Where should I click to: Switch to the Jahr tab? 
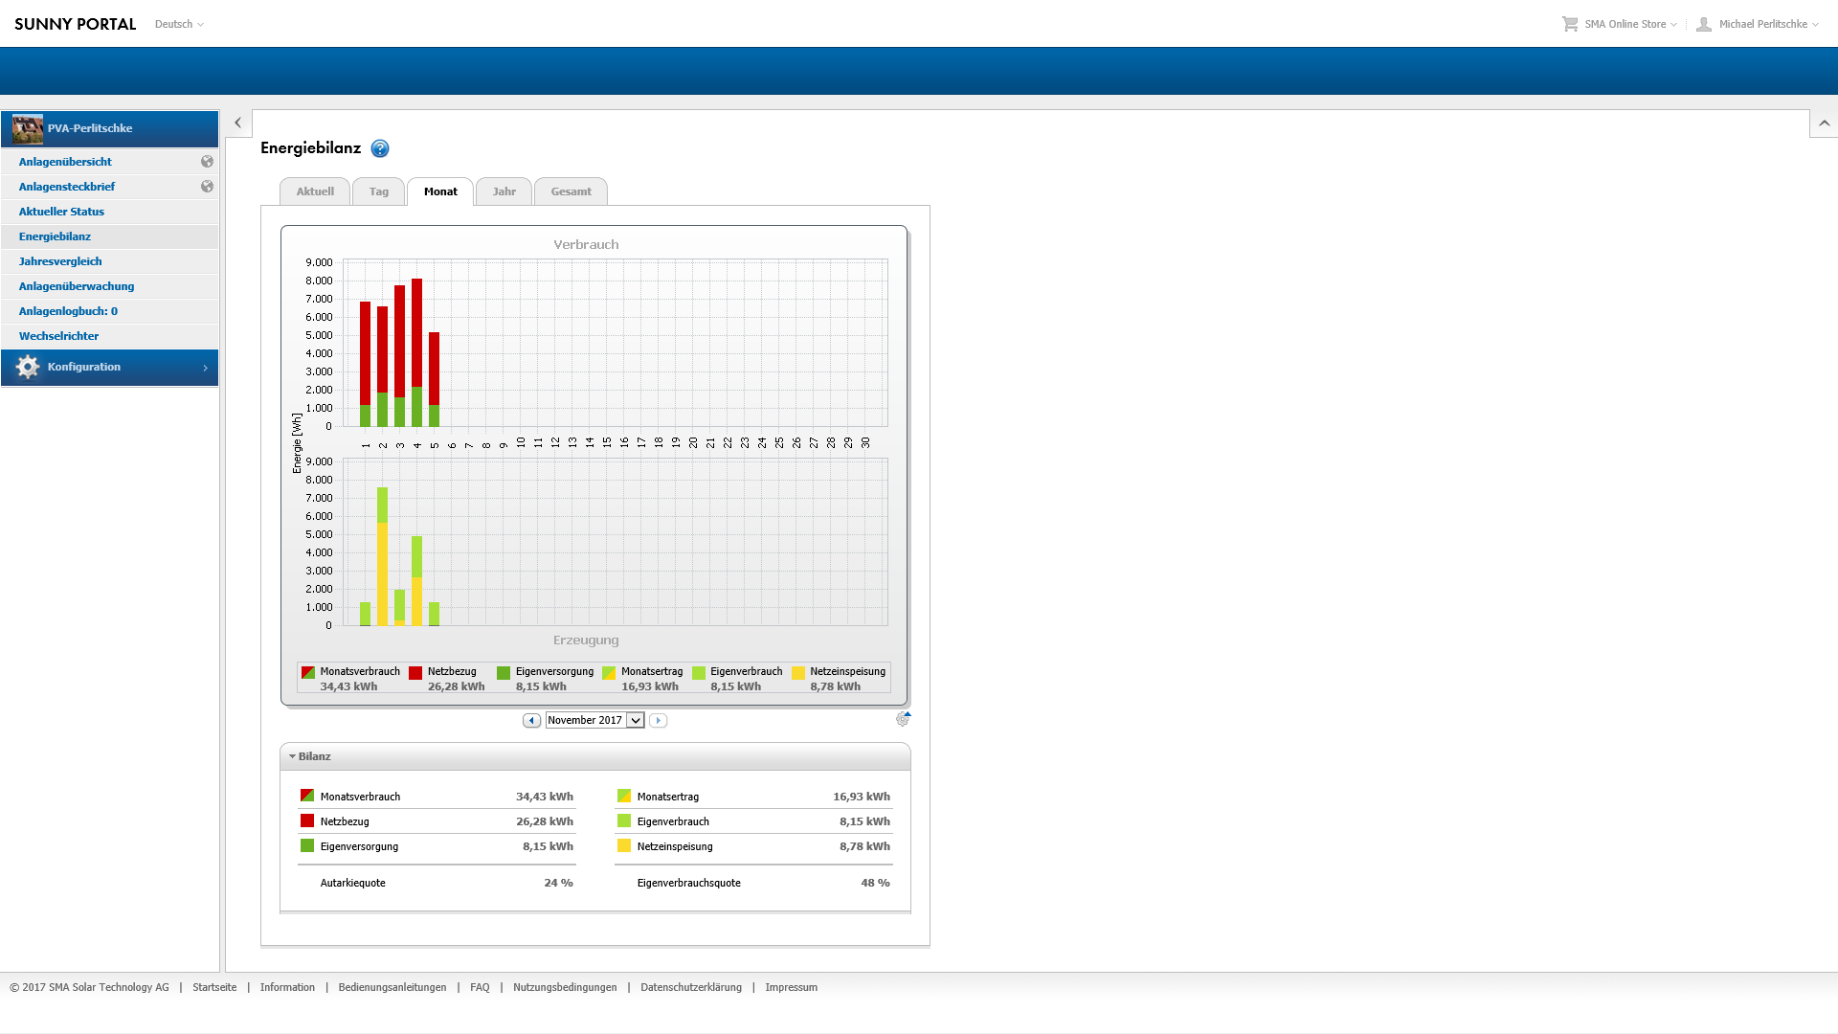[504, 191]
